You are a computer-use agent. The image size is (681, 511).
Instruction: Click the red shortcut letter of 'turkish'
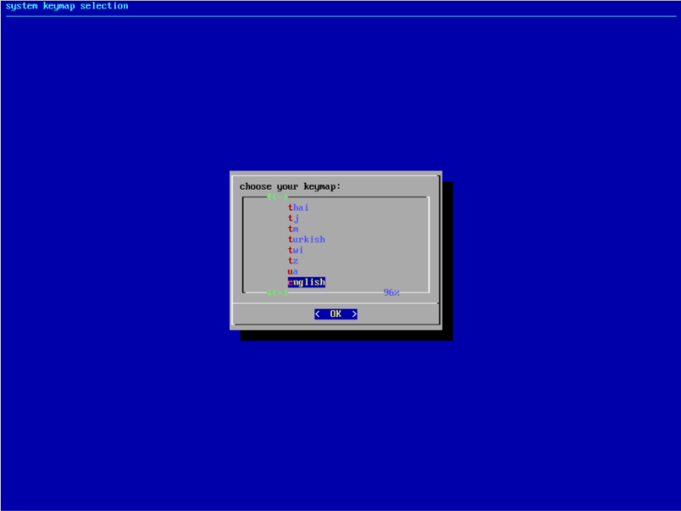[290, 239]
